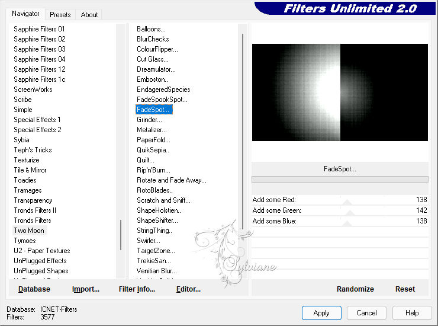Click the Database button
This screenshot has height=326, width=438.
pos(34,289)
